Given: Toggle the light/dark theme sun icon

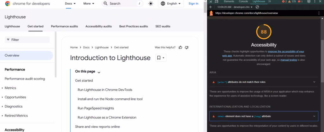Looking at the screenshot, I should [151, 3].
